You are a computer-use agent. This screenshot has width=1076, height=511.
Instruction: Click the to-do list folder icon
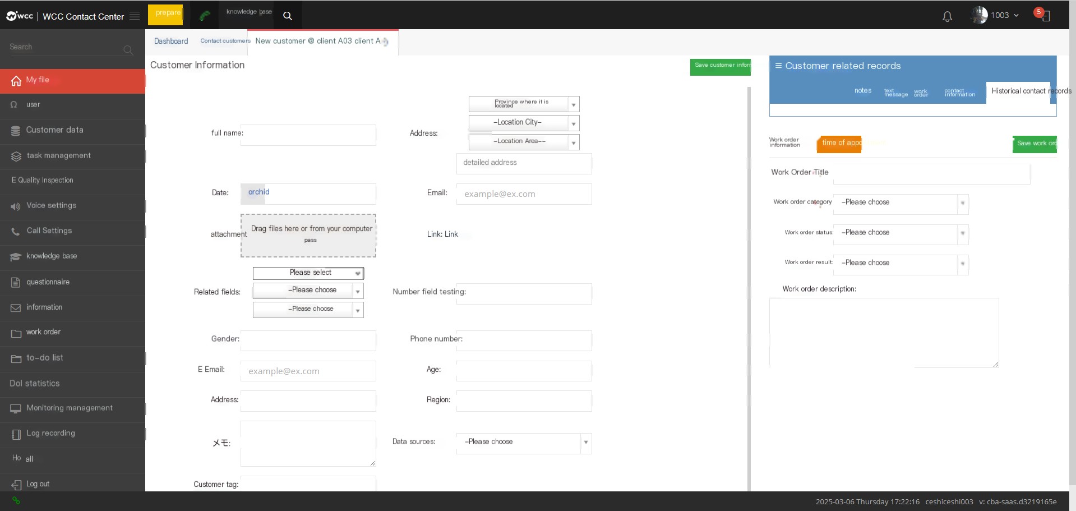coord(16,358)
